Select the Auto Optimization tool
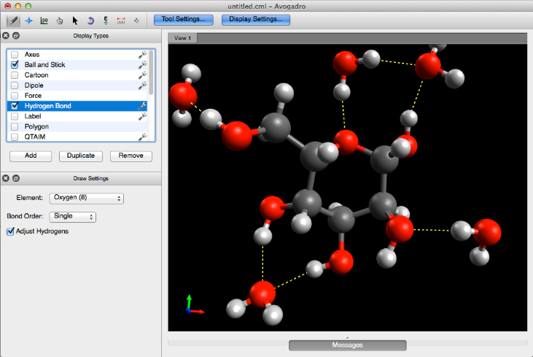The image size is (533, 357). (106, 20)
